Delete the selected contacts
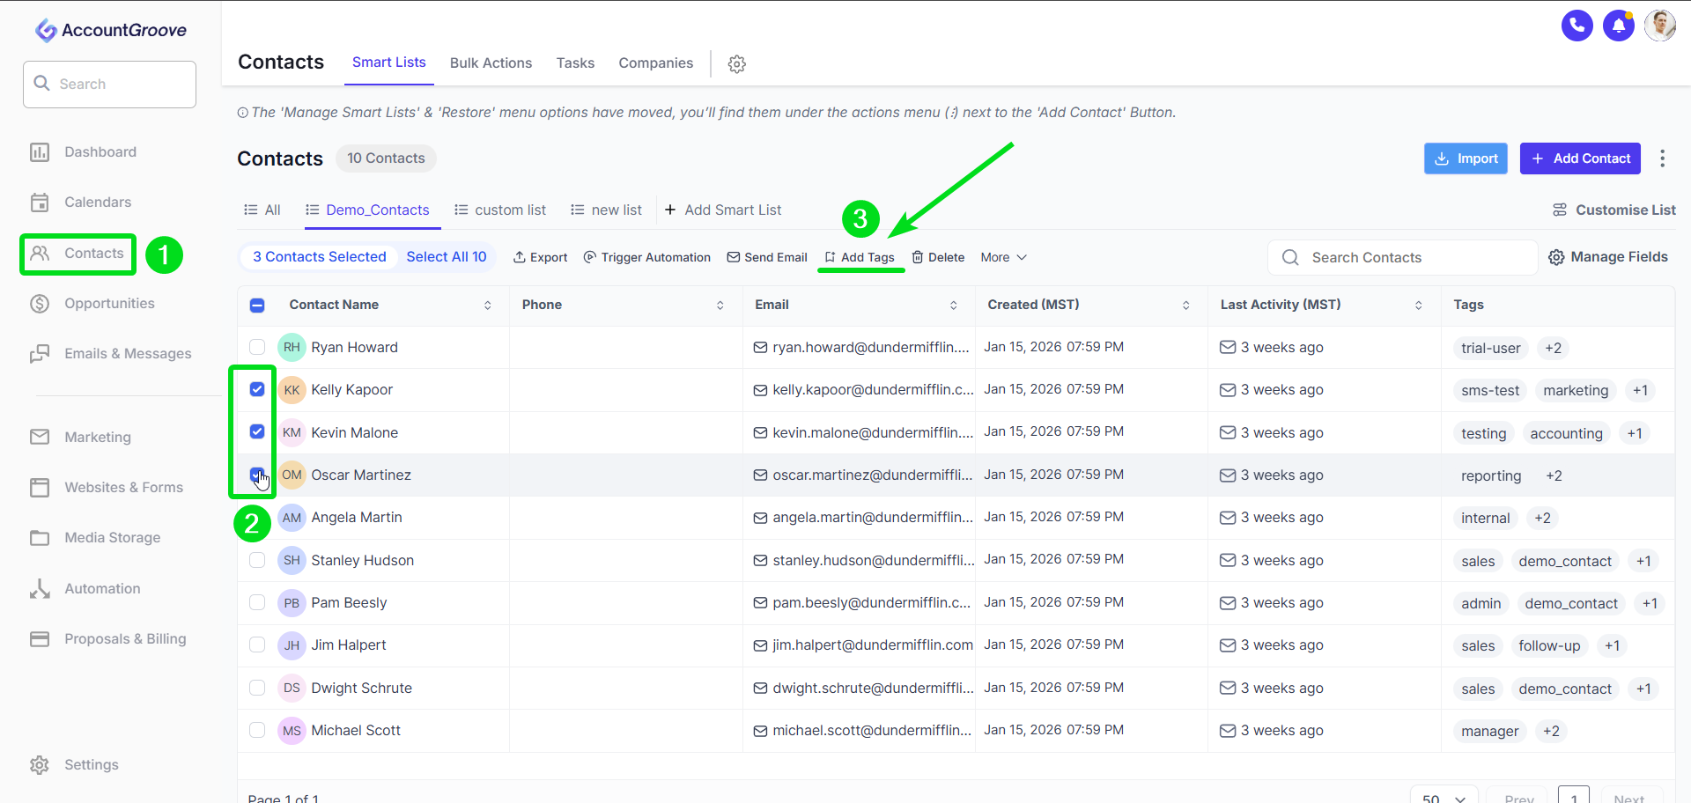 (x=938, y=257)
